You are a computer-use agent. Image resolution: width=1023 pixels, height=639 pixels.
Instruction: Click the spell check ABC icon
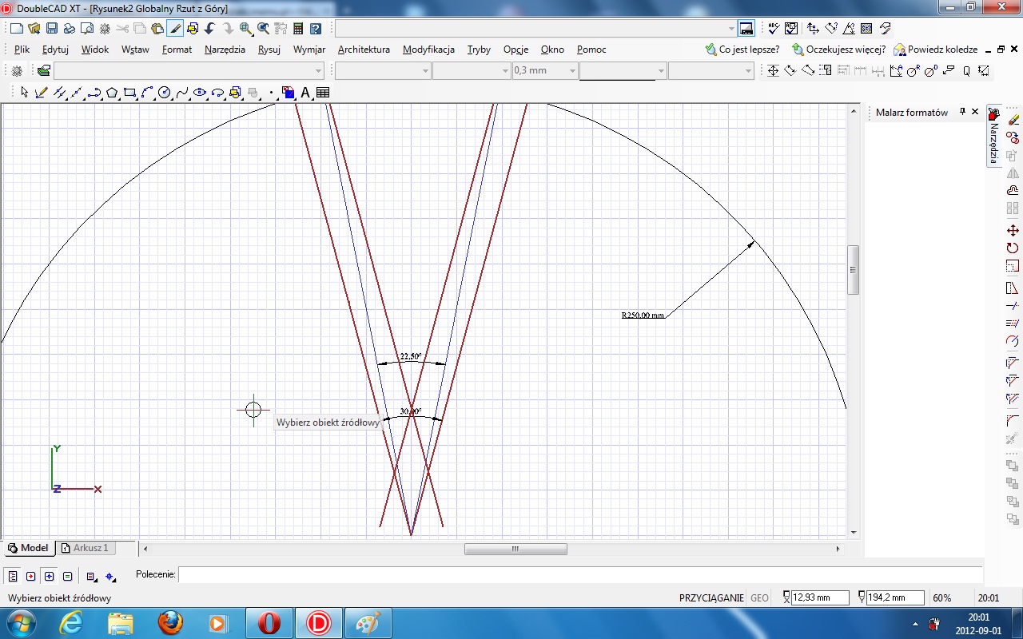point(774,29)
